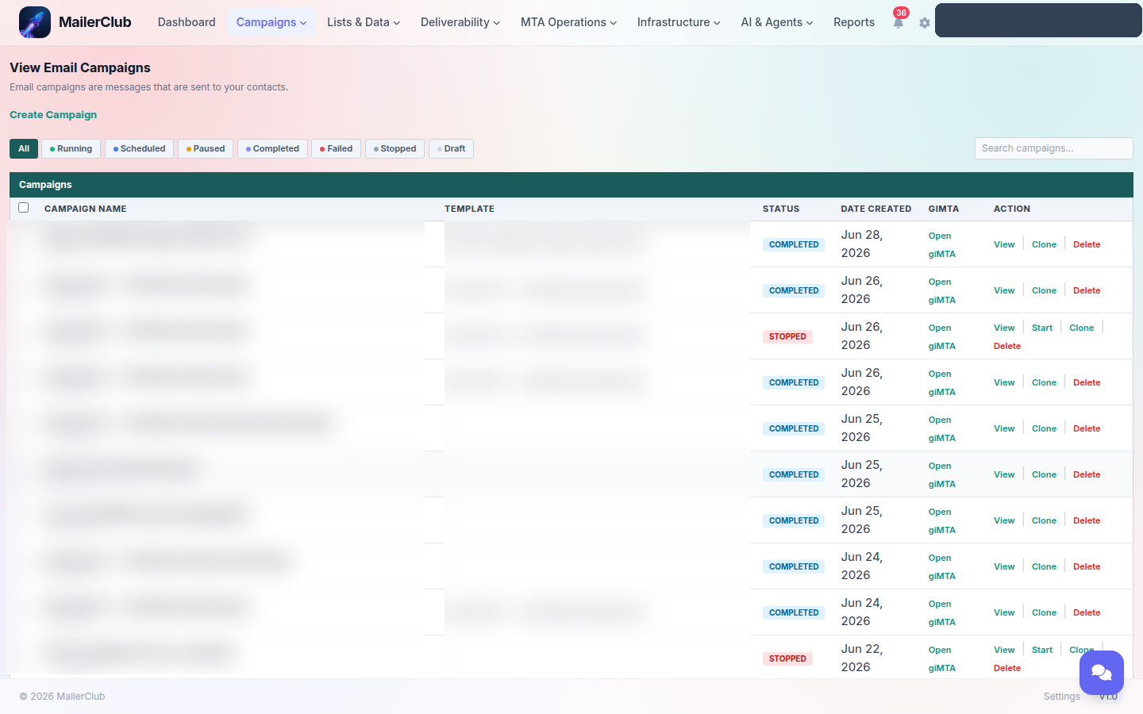Click the GIMTA column header

click(x=944, y=209)
